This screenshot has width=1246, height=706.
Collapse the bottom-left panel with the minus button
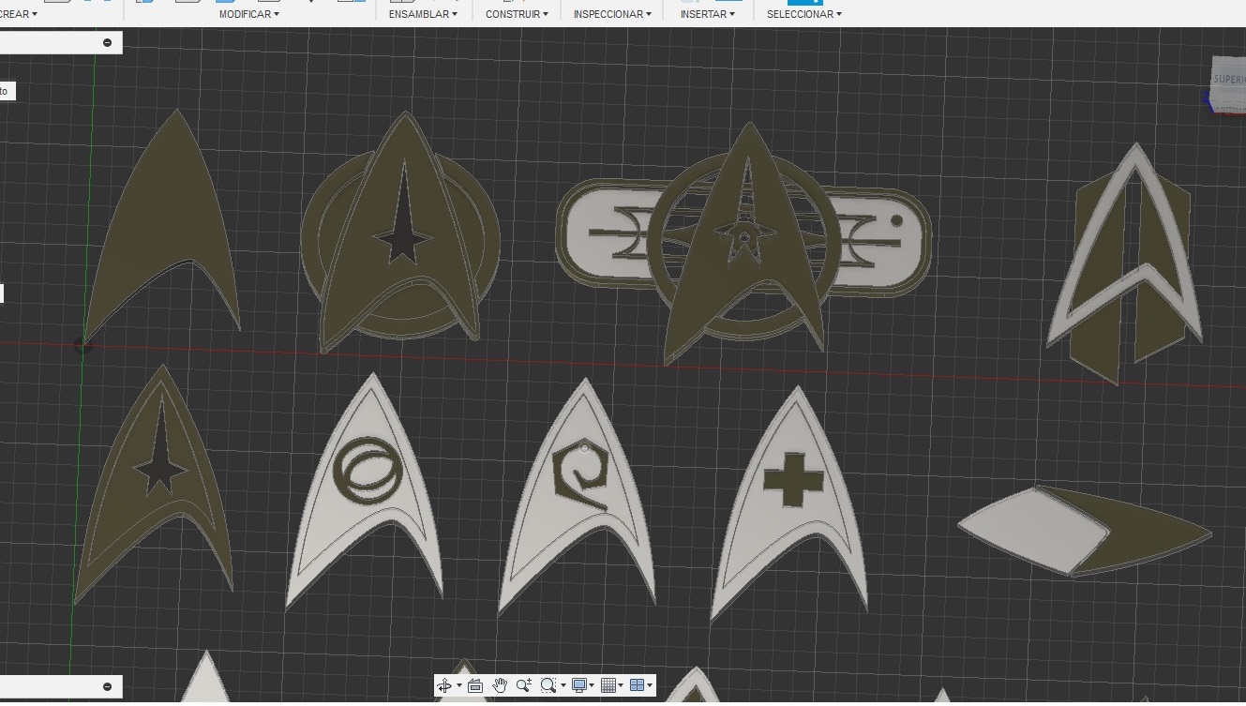point(109,686)
